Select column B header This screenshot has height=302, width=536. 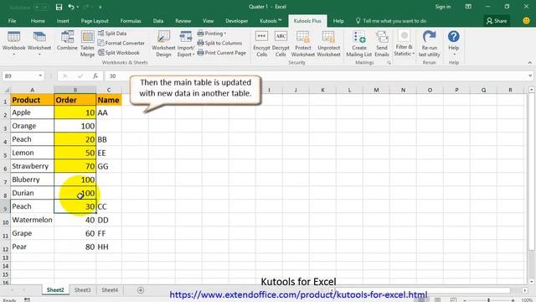pyautogui.click(x=75, y=90)
